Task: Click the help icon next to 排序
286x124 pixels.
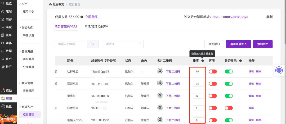Action: point(203,61)
